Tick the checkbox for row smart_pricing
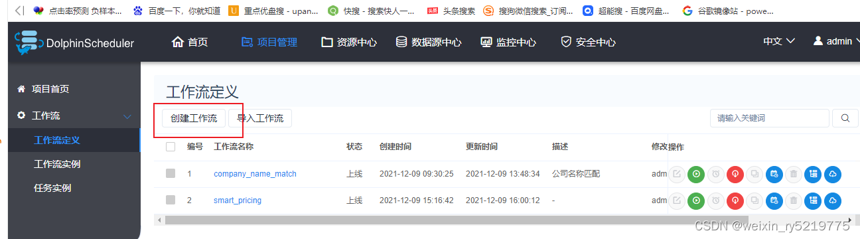 pos(171,200)
